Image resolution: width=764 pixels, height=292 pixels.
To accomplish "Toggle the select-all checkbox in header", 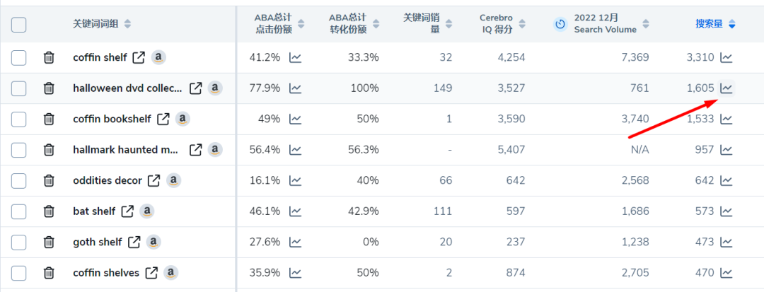I will (18, 24).
